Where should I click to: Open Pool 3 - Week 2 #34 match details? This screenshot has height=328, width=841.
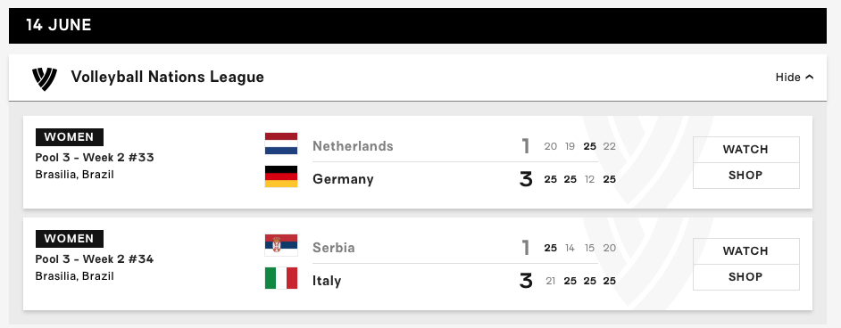coord(95,259)
